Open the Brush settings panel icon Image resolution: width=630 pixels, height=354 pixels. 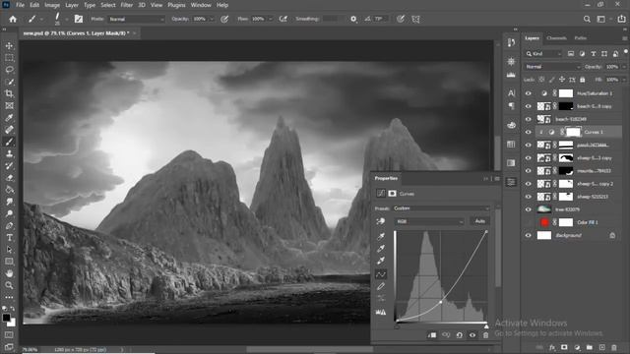(x=79, y=19)
